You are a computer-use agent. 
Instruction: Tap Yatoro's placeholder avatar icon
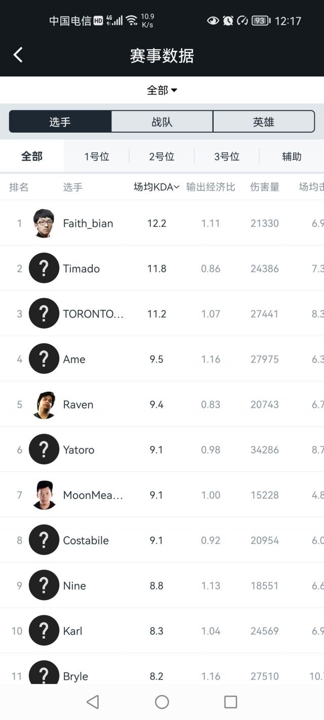[x=44, y=450]
